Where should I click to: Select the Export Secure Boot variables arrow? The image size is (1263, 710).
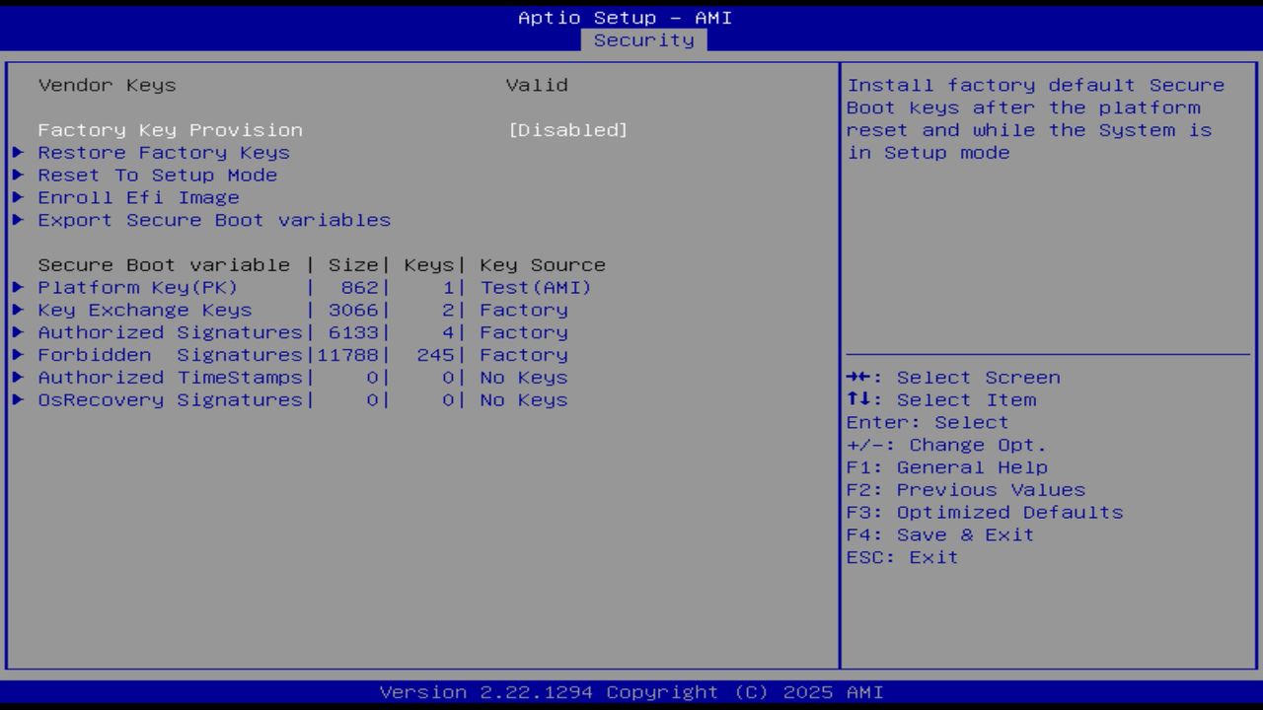18,220
